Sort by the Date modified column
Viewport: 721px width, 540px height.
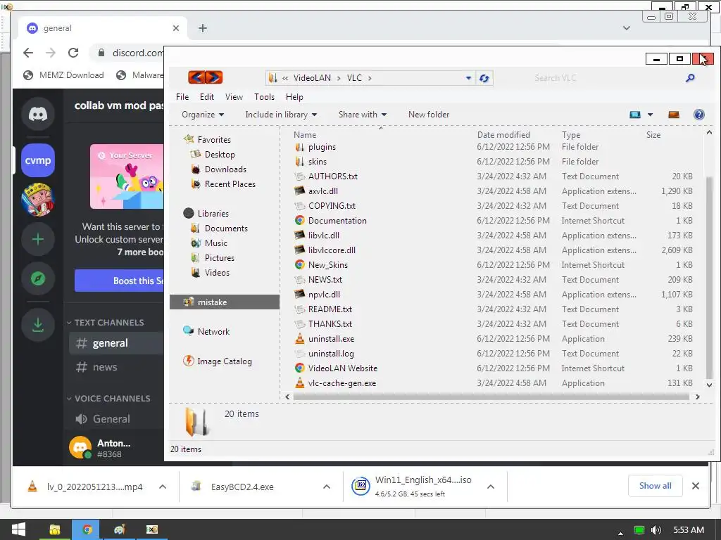point(503,134)
